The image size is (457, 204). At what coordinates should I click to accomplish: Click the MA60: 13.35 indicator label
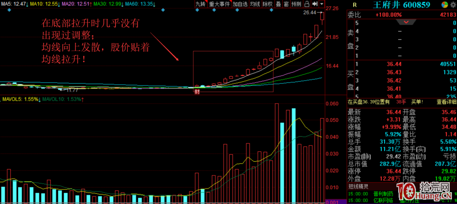click(x=140, y=4)
